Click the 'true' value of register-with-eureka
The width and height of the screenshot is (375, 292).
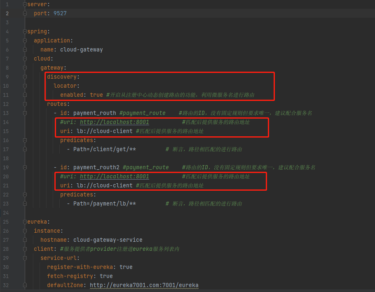(x=126, y=267)
